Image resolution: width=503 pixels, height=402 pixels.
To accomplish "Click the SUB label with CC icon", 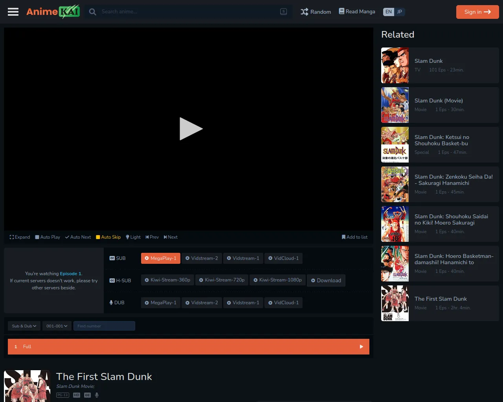I will pos(117,258).
